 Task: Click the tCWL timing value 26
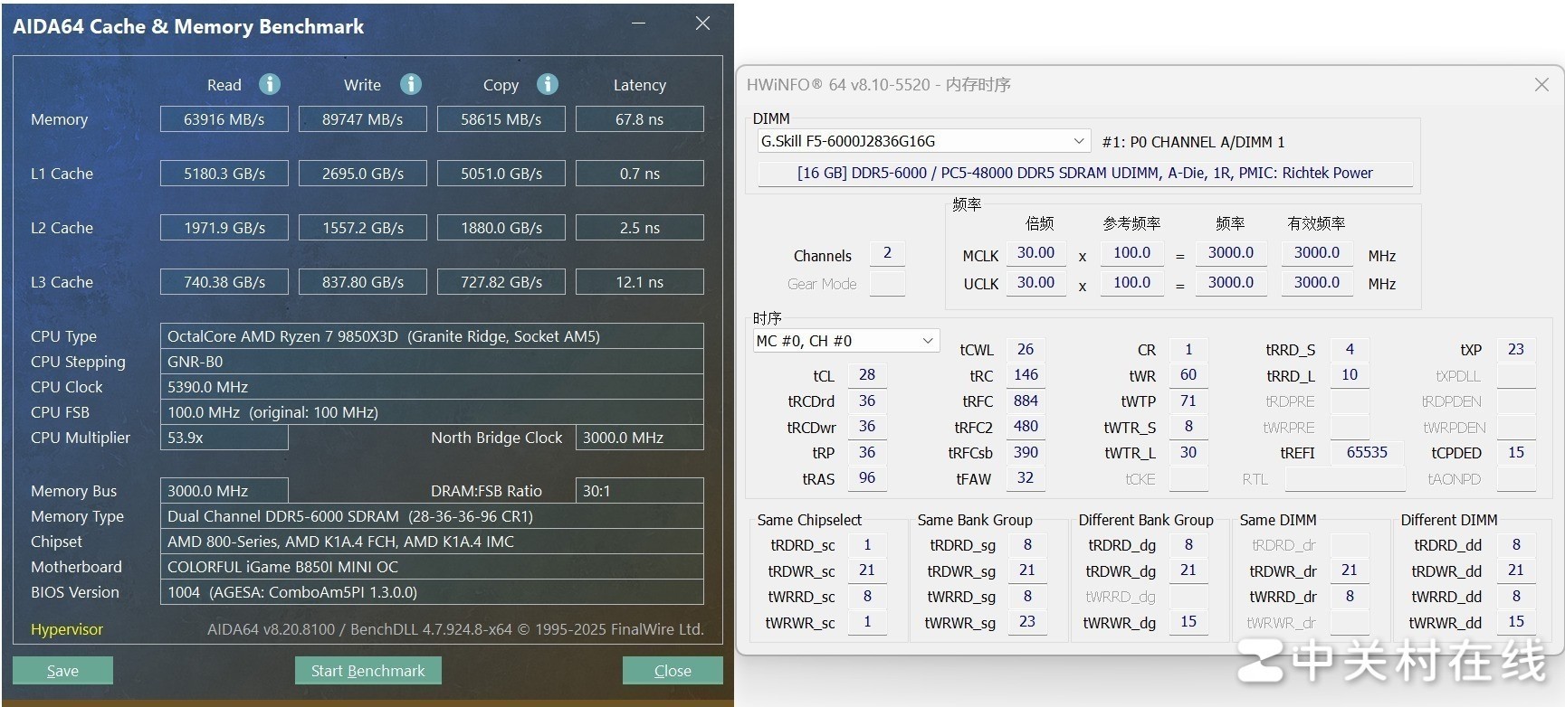pyautogui.click(x=1026, y=349)
